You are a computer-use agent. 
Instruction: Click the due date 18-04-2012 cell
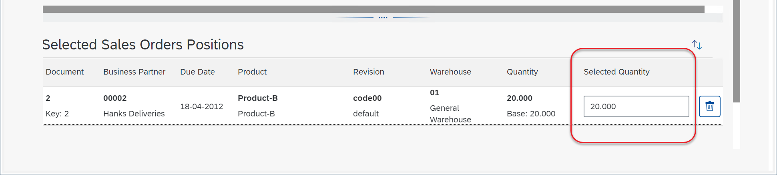point(201,106)
